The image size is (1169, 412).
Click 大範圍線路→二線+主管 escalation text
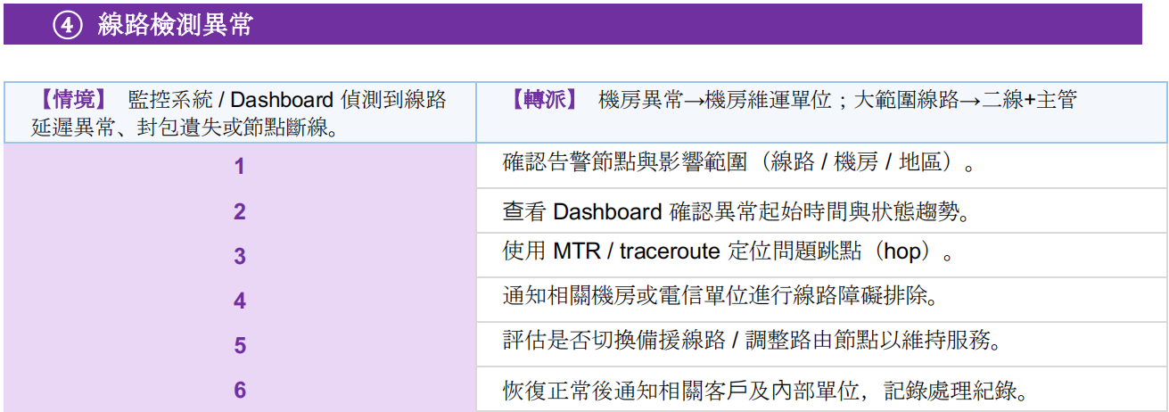point(965,100)
